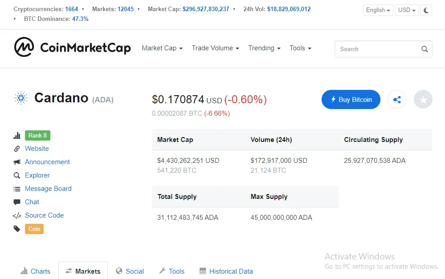Viewport: 445px width, 279px height.
Task: Click the green Rank 8 badge
Action: coord(37,136)
